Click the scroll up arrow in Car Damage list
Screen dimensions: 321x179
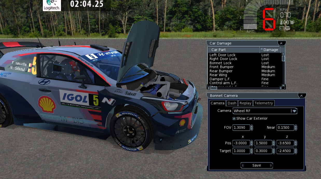coord(283,54)
